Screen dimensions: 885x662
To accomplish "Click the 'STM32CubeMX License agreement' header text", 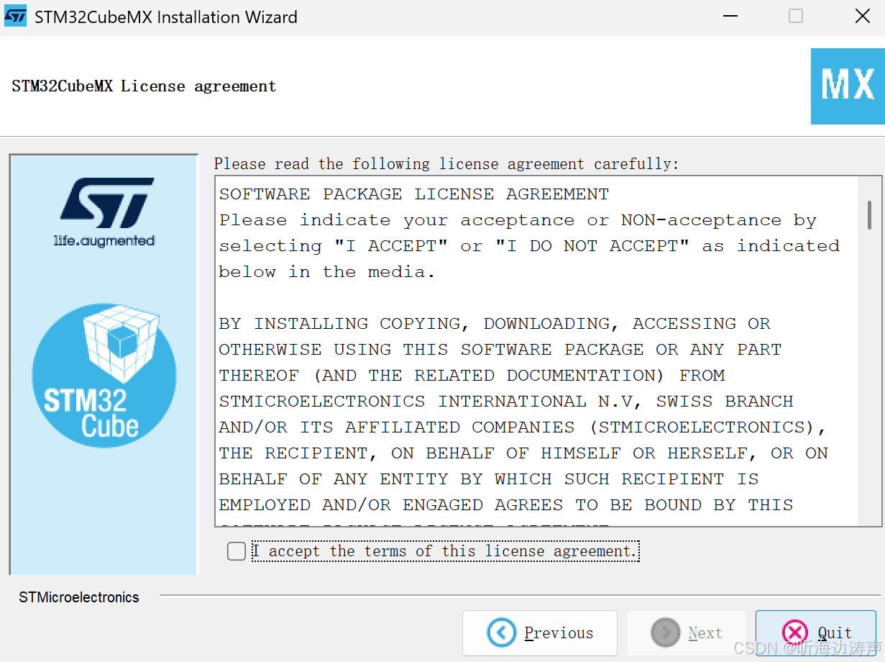I will [x=144, y=86].
